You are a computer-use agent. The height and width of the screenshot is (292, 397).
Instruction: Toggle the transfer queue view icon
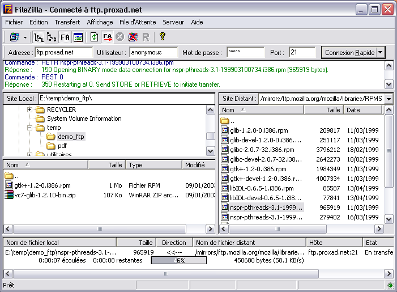(65, 37)
